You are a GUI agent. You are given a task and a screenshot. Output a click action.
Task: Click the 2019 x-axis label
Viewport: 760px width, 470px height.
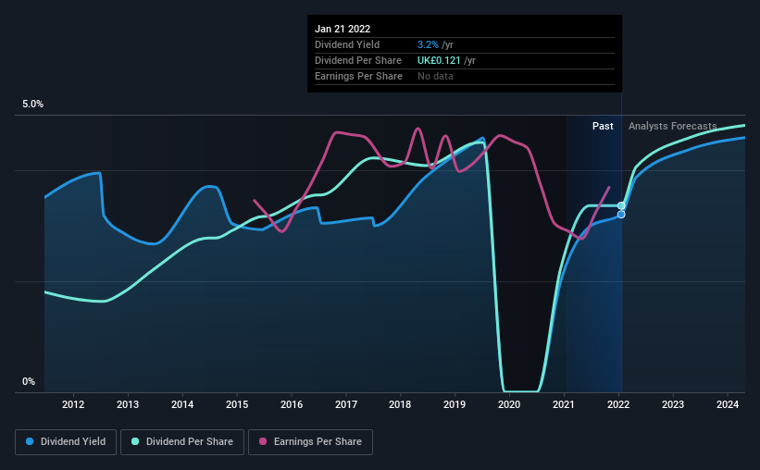pyautogui.click(x=455, y=404)
